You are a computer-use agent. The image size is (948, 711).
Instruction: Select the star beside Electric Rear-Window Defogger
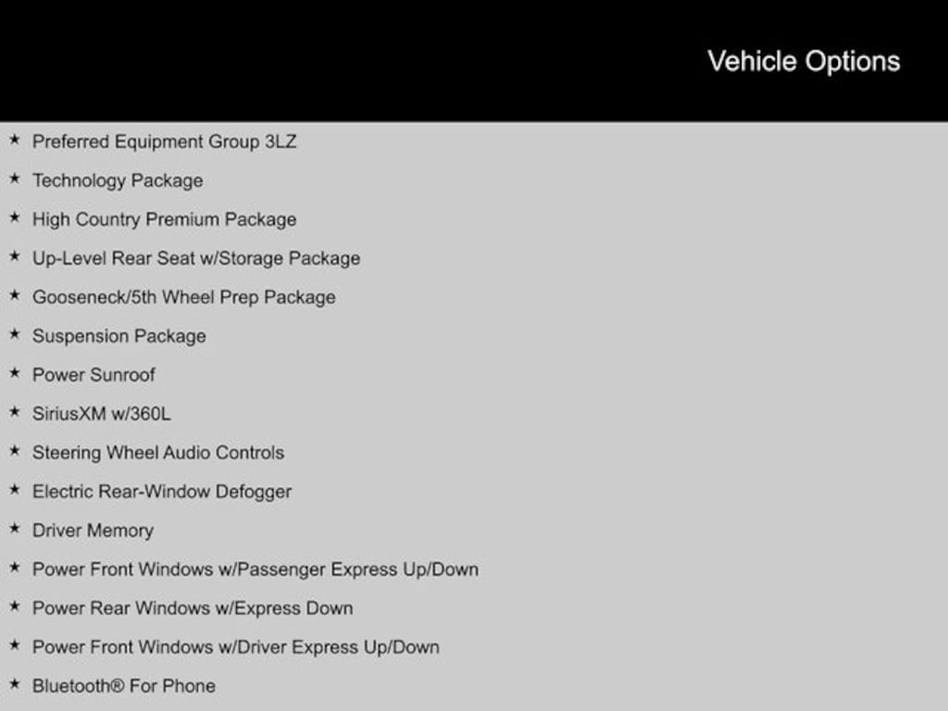click(x=14, y=491)
